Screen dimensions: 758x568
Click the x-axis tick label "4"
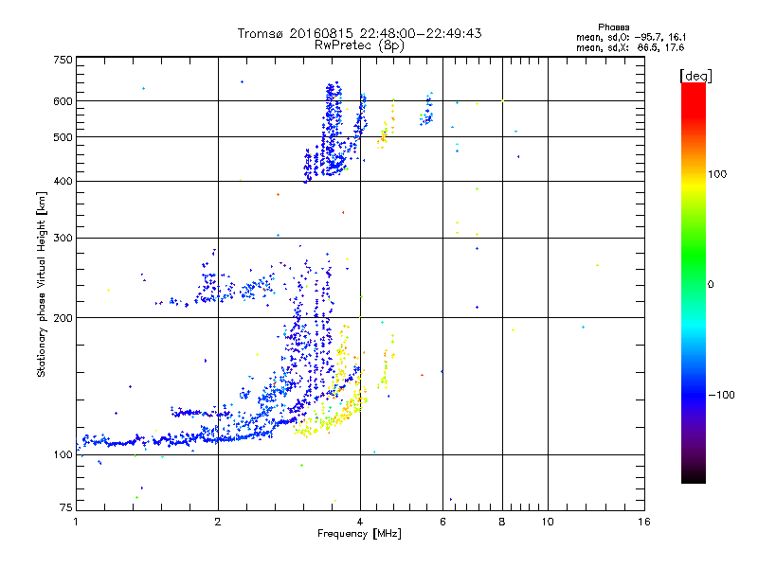pos(360,522)
